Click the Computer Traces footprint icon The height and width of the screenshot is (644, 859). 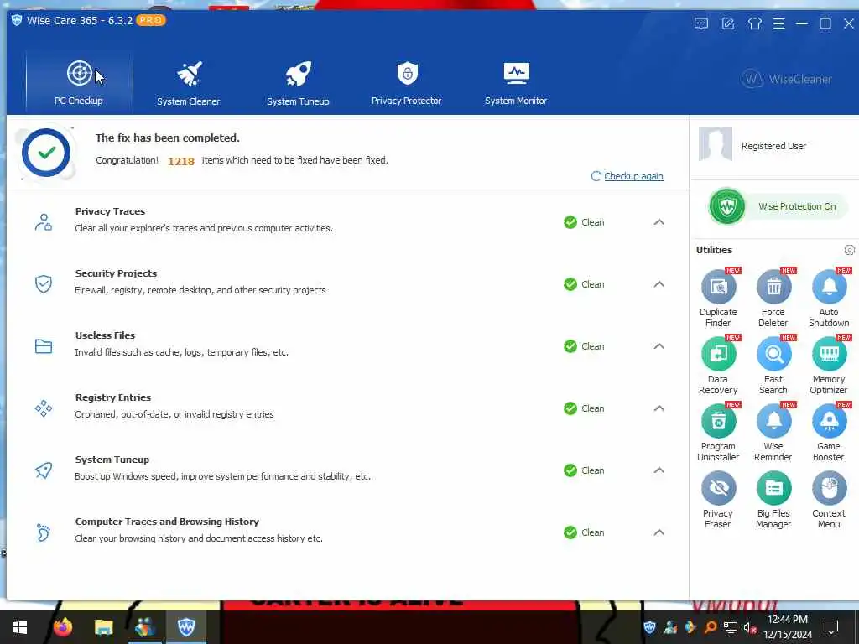[x=44, y=532]
